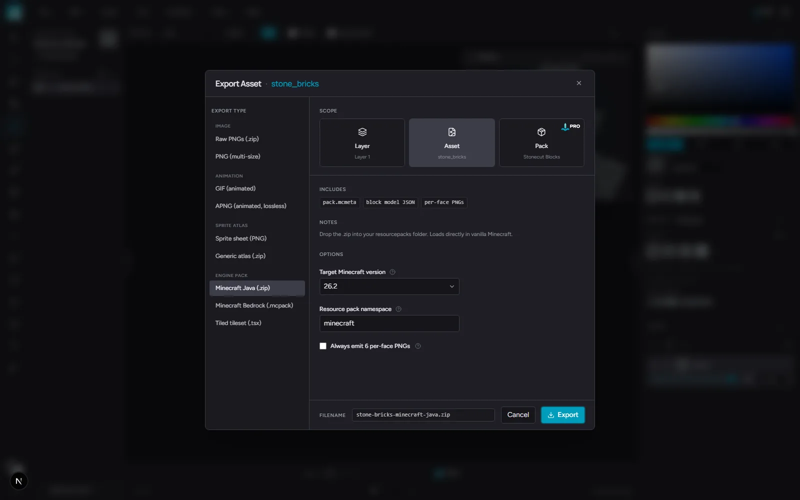Open help icon for Target Minecraft version
The image size is (800, 500).
[x=392, y=272]
